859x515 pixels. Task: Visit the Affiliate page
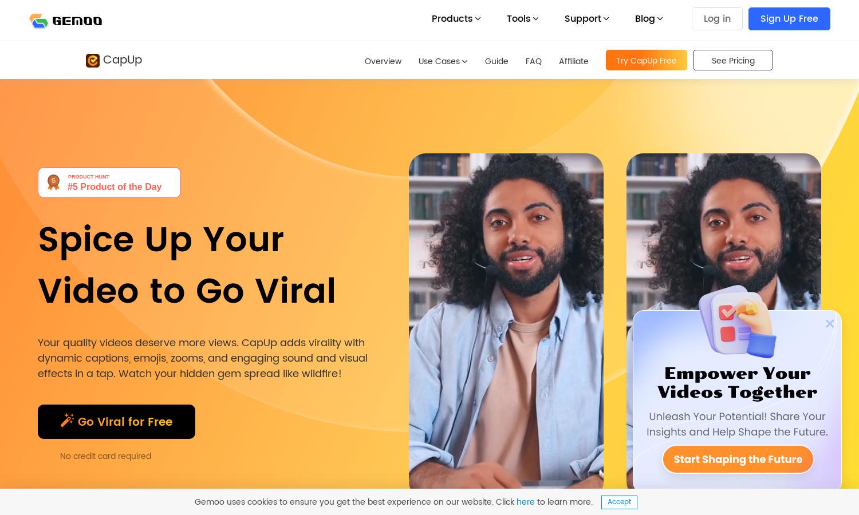pos(574,61)
